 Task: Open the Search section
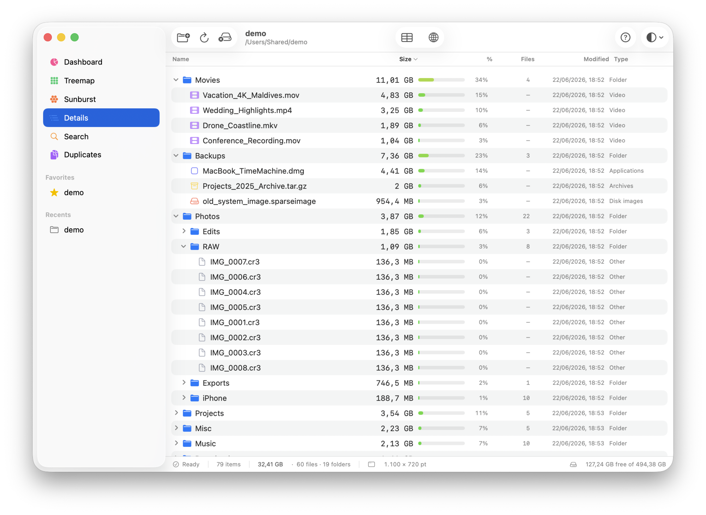click(101, 137)
